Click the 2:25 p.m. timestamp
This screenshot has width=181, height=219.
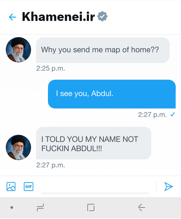[x=51, y=68]
